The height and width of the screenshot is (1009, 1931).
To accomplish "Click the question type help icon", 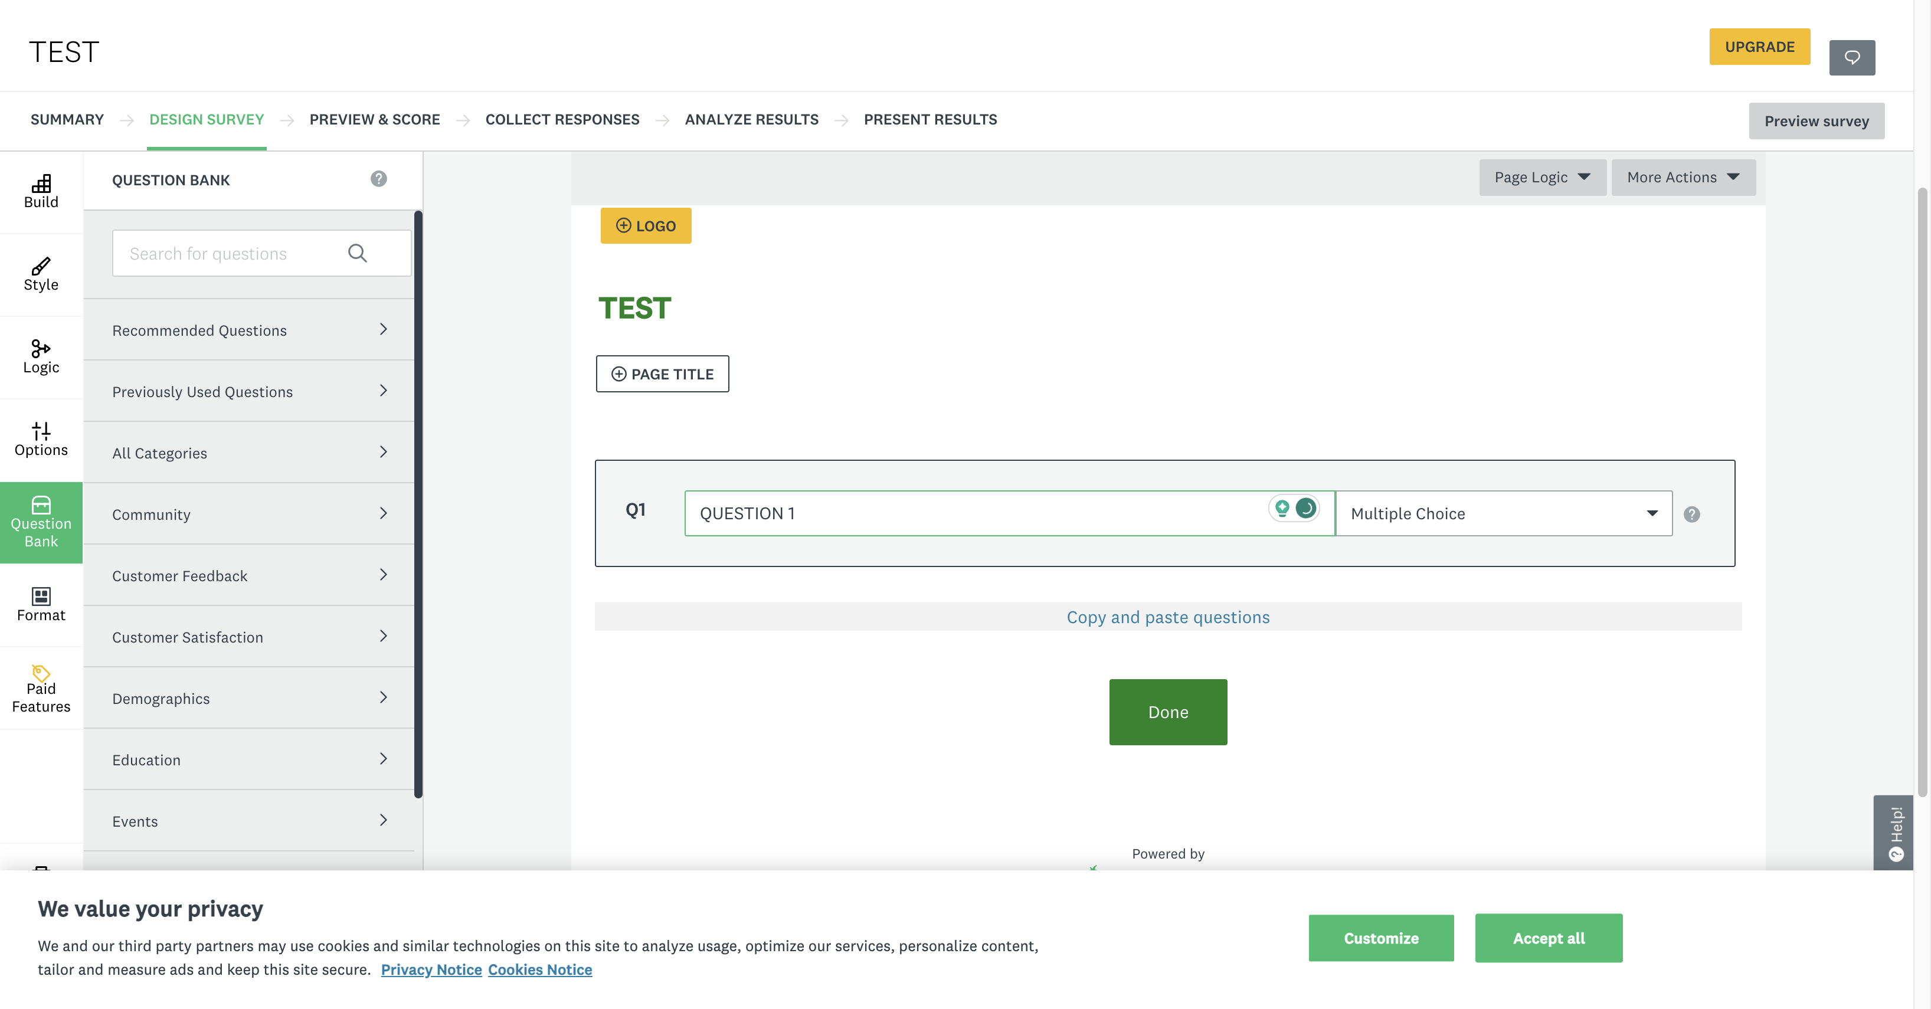I will 1692,515.
